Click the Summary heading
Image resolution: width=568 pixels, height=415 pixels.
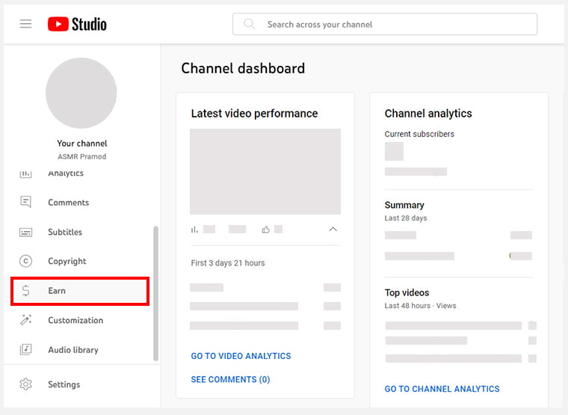pos(404,205)
